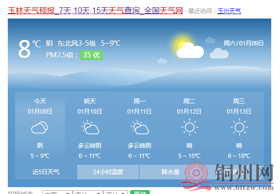Image resolution: width=280 pixels, height=194 pixels.
Task: Click 多云转阴 under 01月10日
Action: [x=90, y=146]
